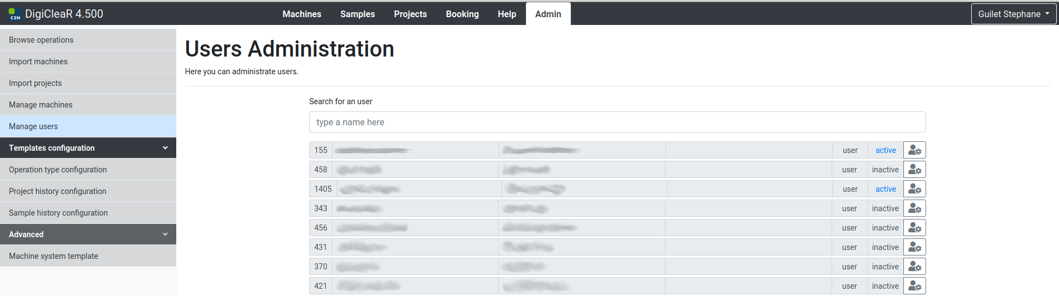Viewport: 1059px width, 296px height.
Task: Open user settings icon for user 458
Action: point(914,170)
